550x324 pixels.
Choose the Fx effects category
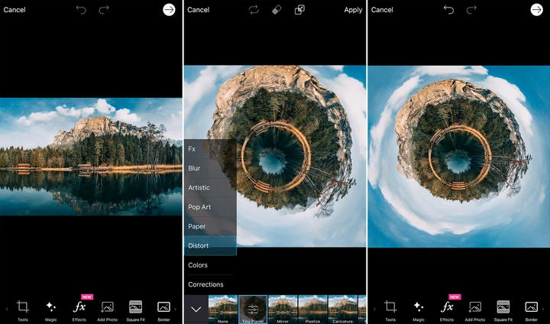[210, 149]
